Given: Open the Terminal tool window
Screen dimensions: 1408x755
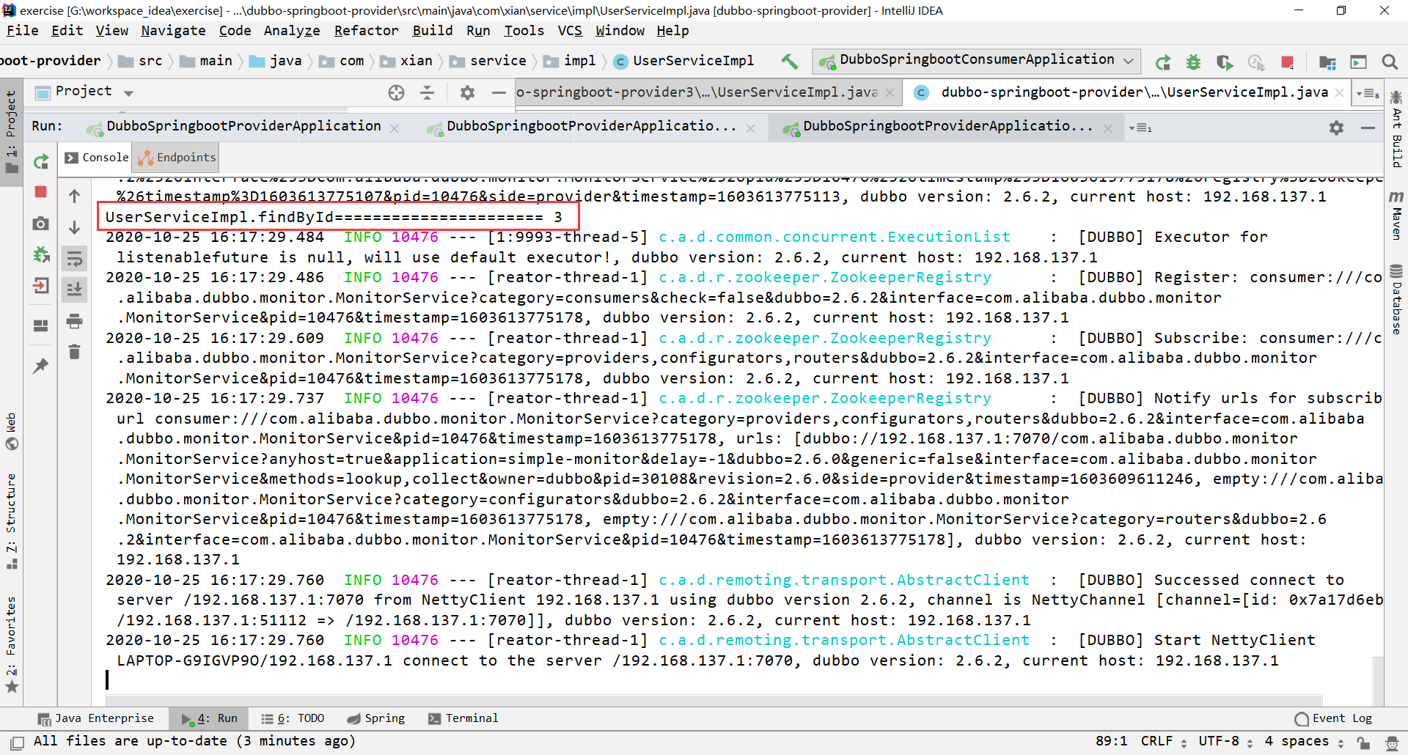Looking at the screenshot, I should point(463,719).
